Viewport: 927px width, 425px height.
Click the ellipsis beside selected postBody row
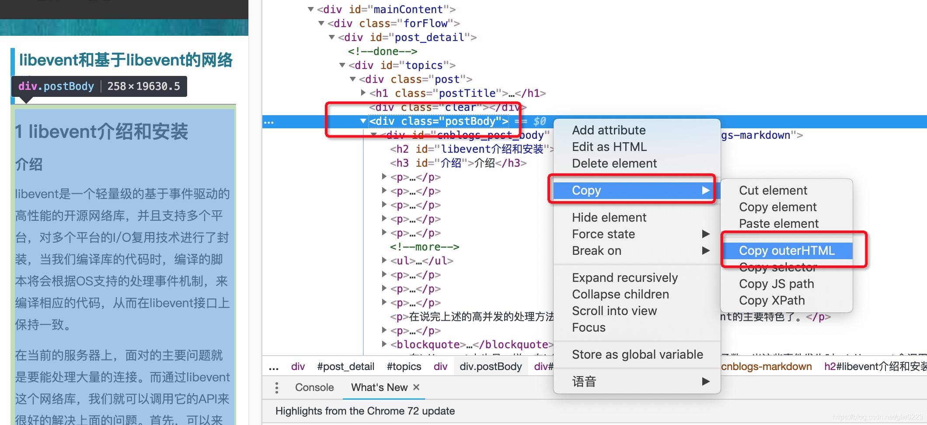tap(269, 122)
